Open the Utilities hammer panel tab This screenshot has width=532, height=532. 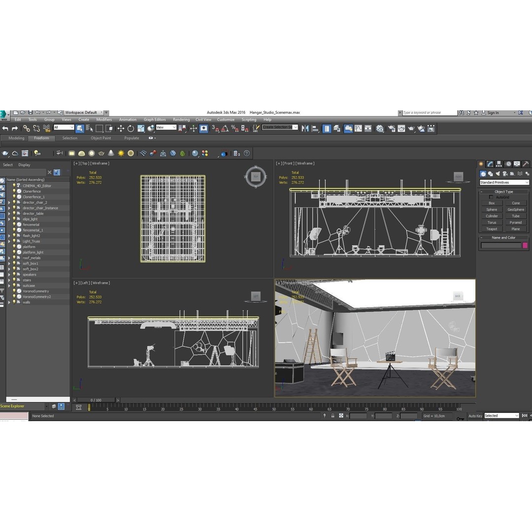[x=526, y=164]
